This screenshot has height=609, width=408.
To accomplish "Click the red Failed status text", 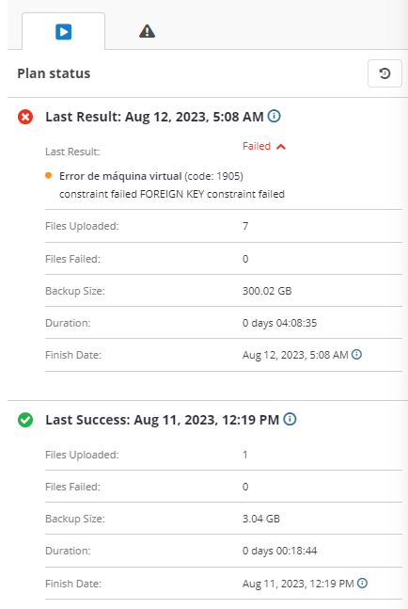I will pos(257,146).
